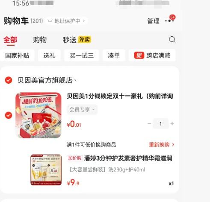Tap 管理 to manage cart
Viewport: 210px width, 202px height.
(x=153, y=21)
